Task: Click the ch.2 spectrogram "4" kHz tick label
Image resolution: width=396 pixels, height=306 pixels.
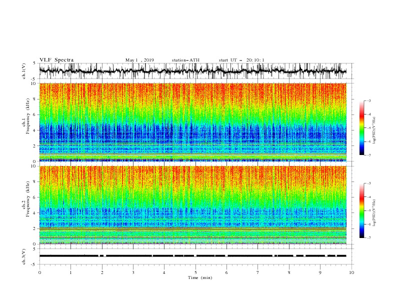Action: 35,213
